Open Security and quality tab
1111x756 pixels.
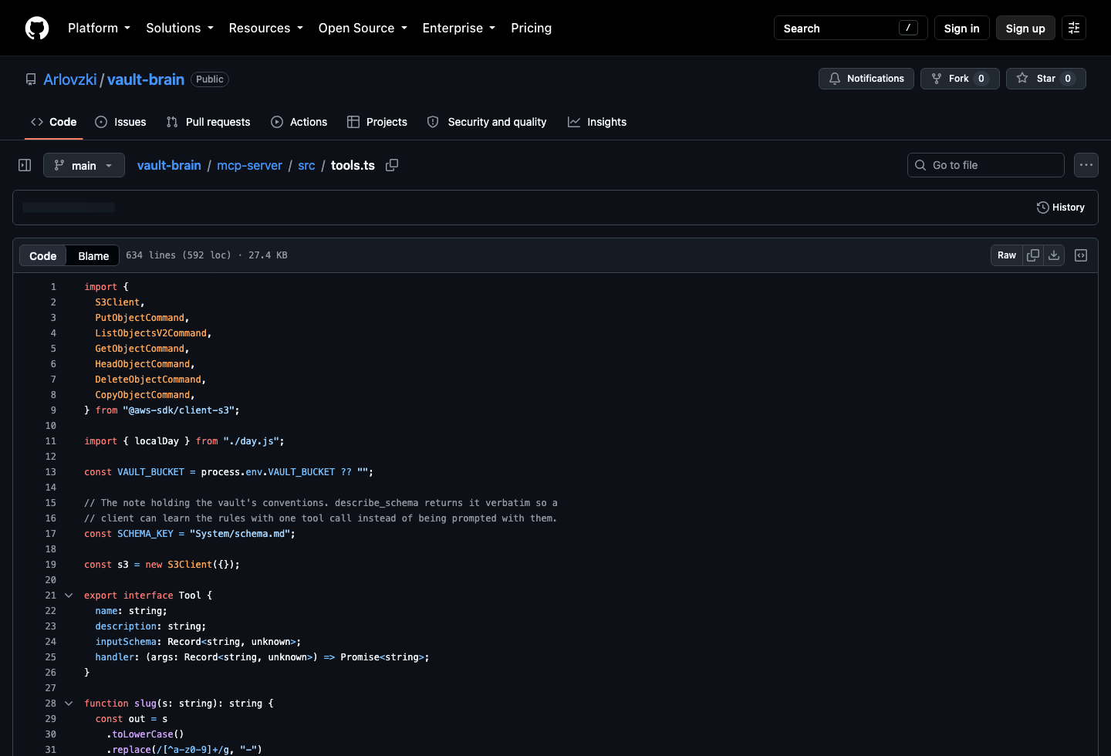[487, 122]
